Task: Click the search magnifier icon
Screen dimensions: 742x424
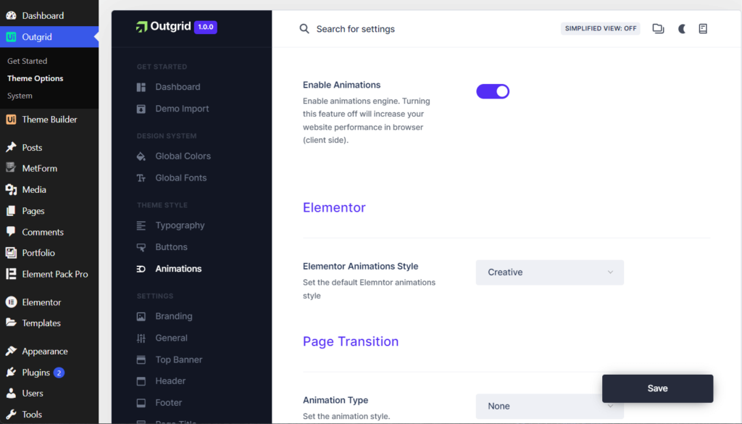Action: [304, 29]
